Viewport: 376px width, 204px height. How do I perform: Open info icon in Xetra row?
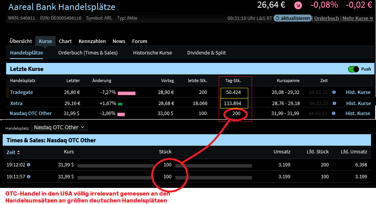[334, 103]
